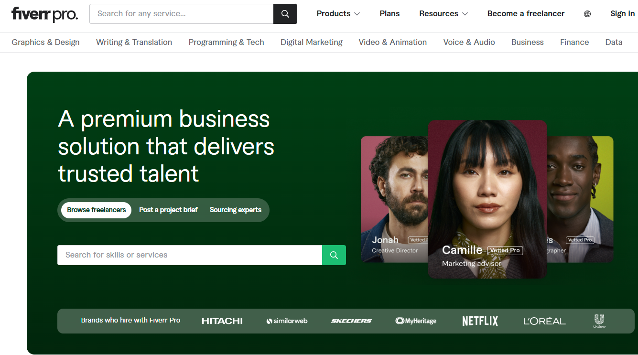638x355 pixels.
Task: Open the globe language icon
Action: [x=587, y=13]
